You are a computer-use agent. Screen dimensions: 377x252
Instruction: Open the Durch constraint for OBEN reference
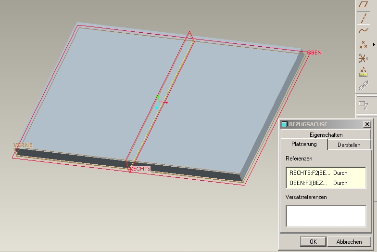click(340, 183)
